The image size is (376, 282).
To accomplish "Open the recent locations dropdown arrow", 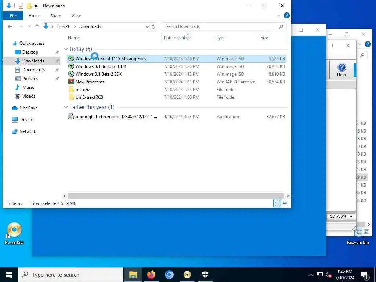I will tap(29, 26).
